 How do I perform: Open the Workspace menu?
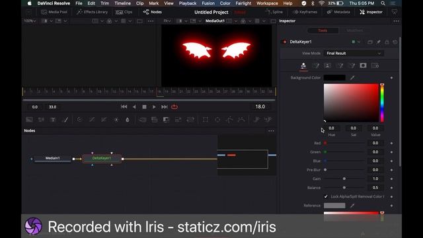pyautogui.click(x=267, y=3)
